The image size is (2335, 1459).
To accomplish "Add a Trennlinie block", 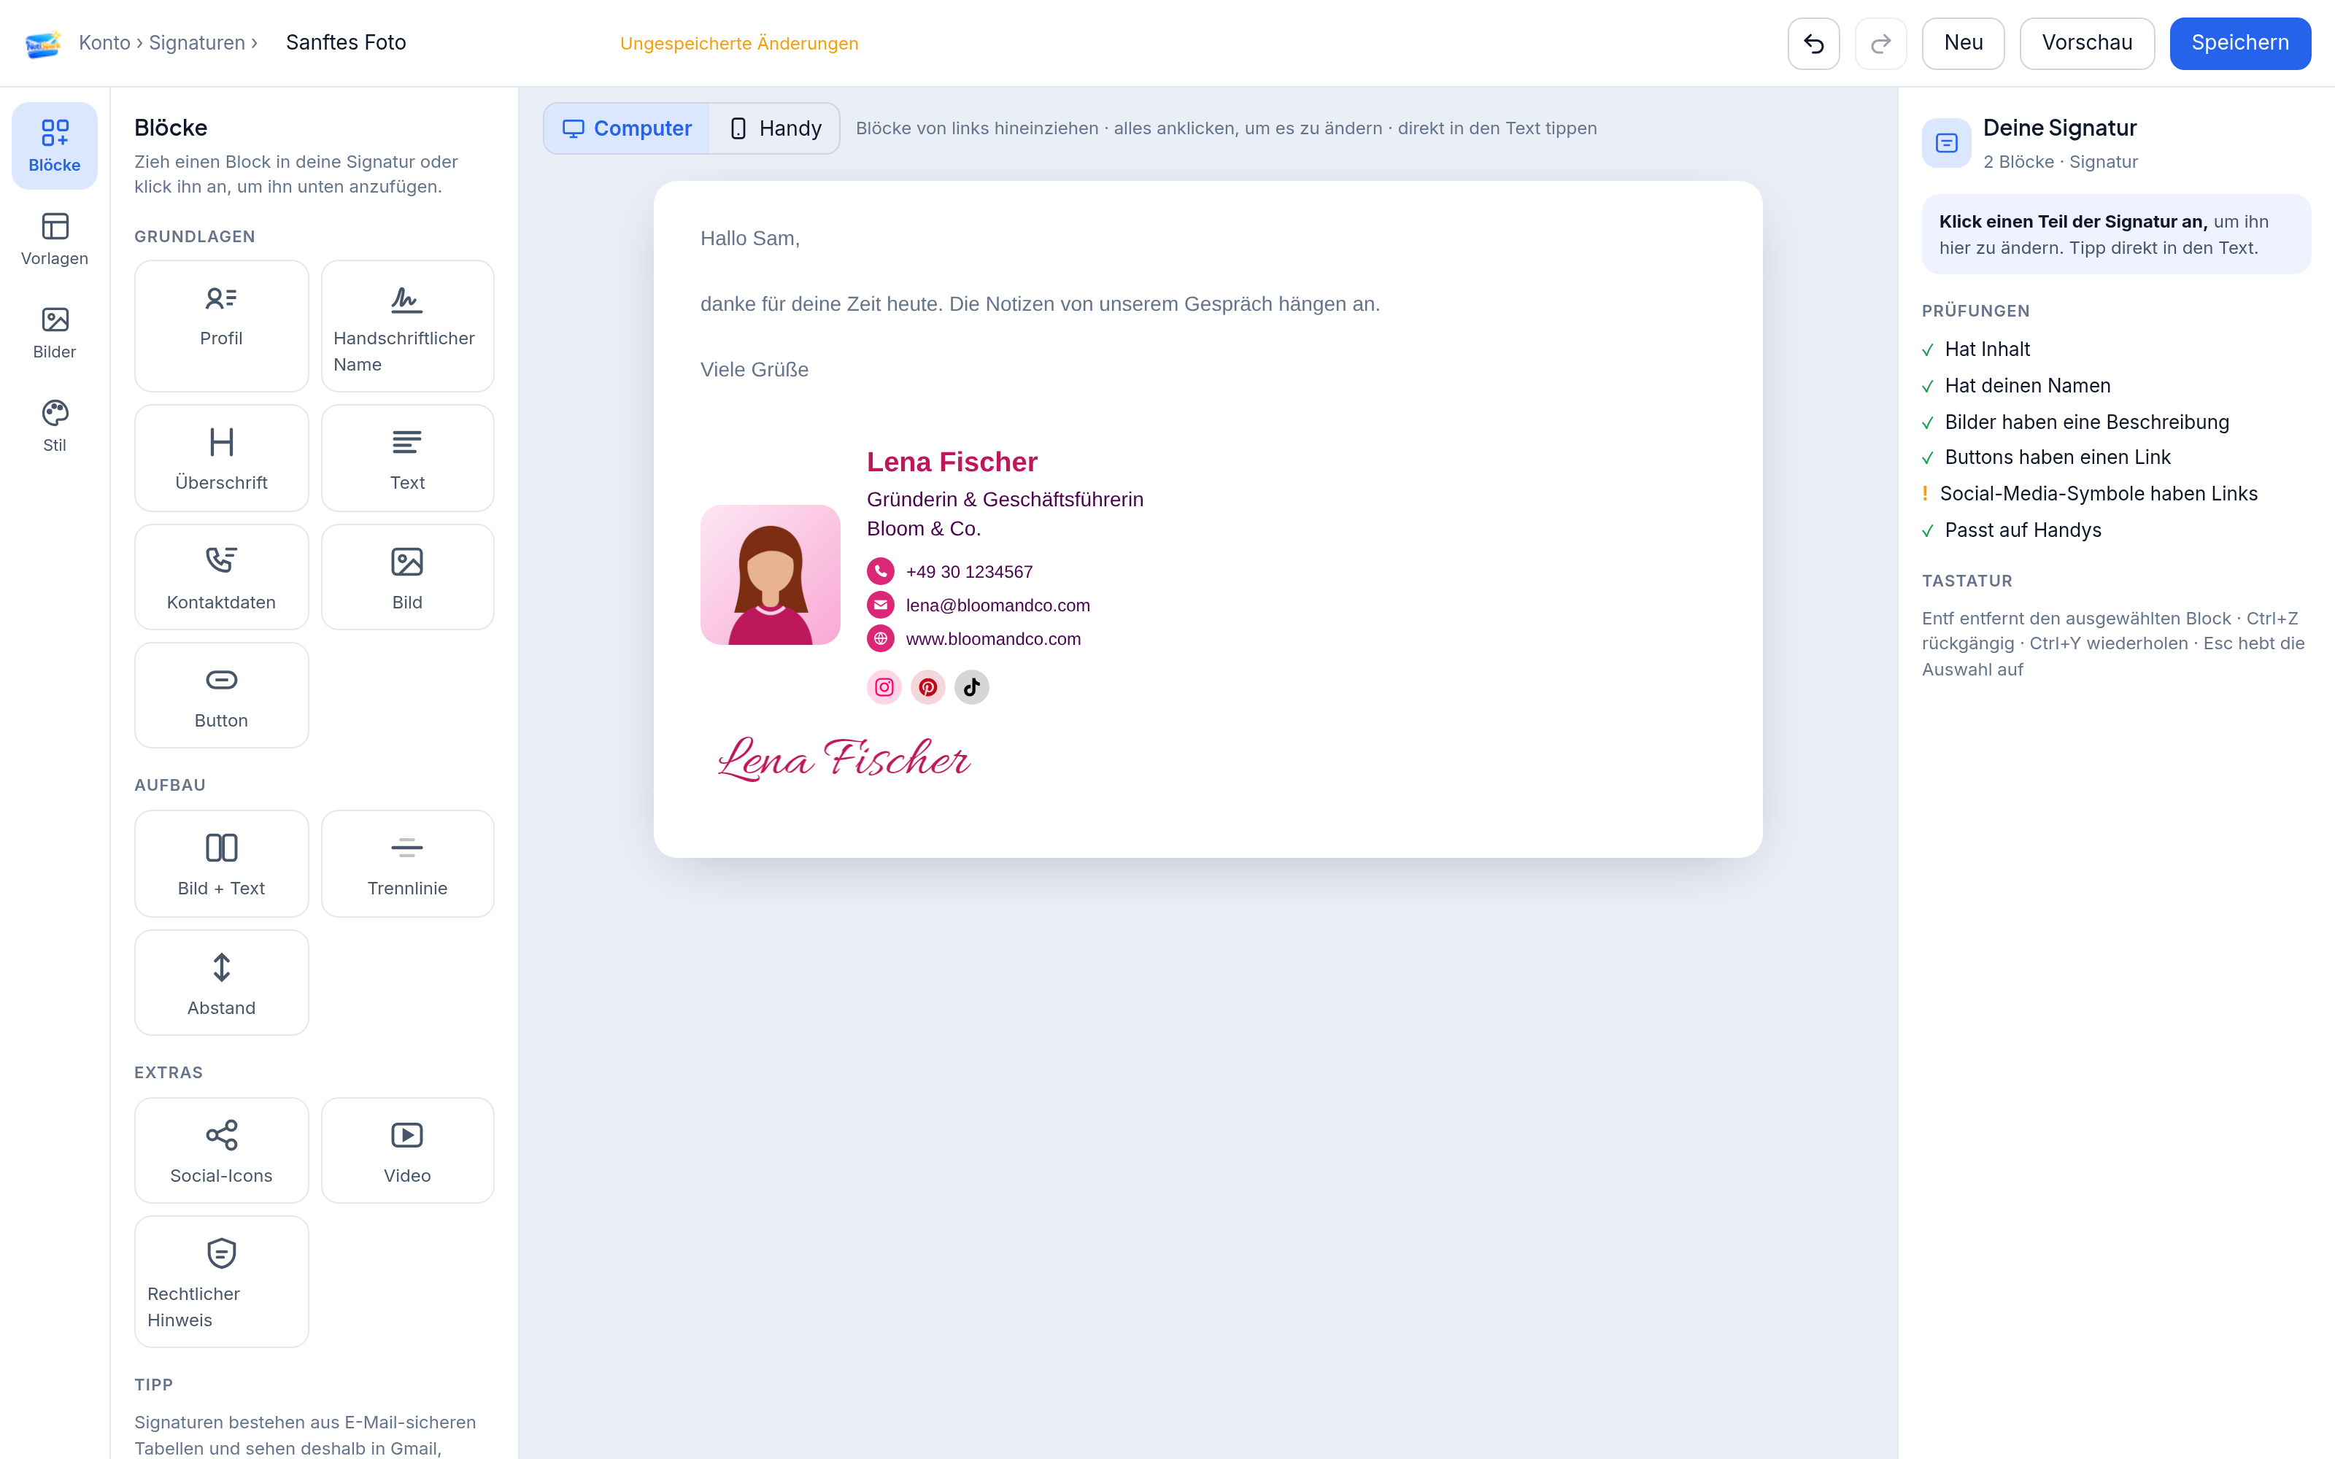I will tap(407, 864).
